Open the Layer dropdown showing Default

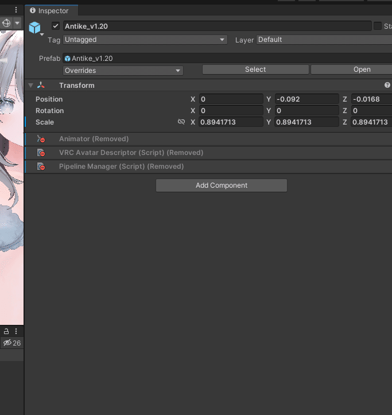(324, 40)
